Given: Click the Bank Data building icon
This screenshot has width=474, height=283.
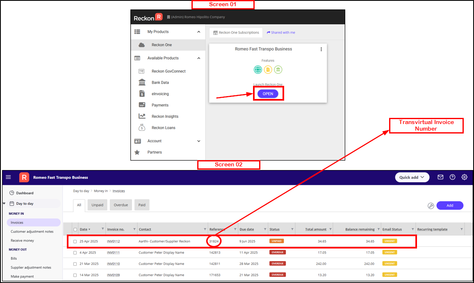Looking at the screenshot, I should [x=142, y=82].
